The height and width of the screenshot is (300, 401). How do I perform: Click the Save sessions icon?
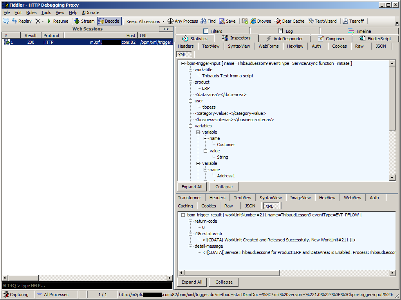click(222, 21)
